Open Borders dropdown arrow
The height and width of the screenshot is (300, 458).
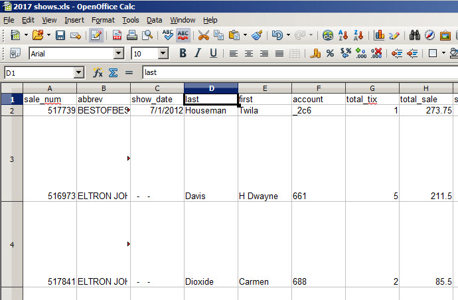[443, 53]
